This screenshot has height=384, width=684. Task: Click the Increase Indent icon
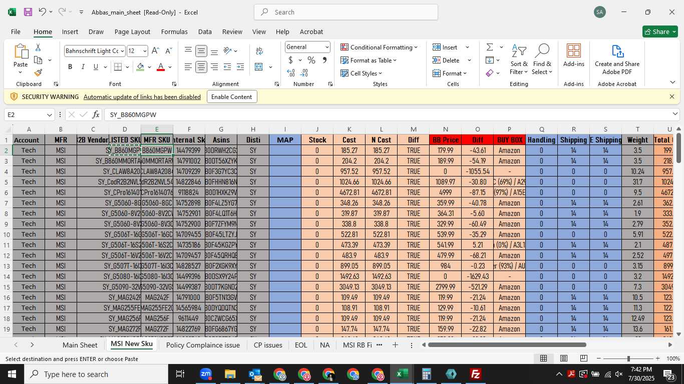[240, 67]
